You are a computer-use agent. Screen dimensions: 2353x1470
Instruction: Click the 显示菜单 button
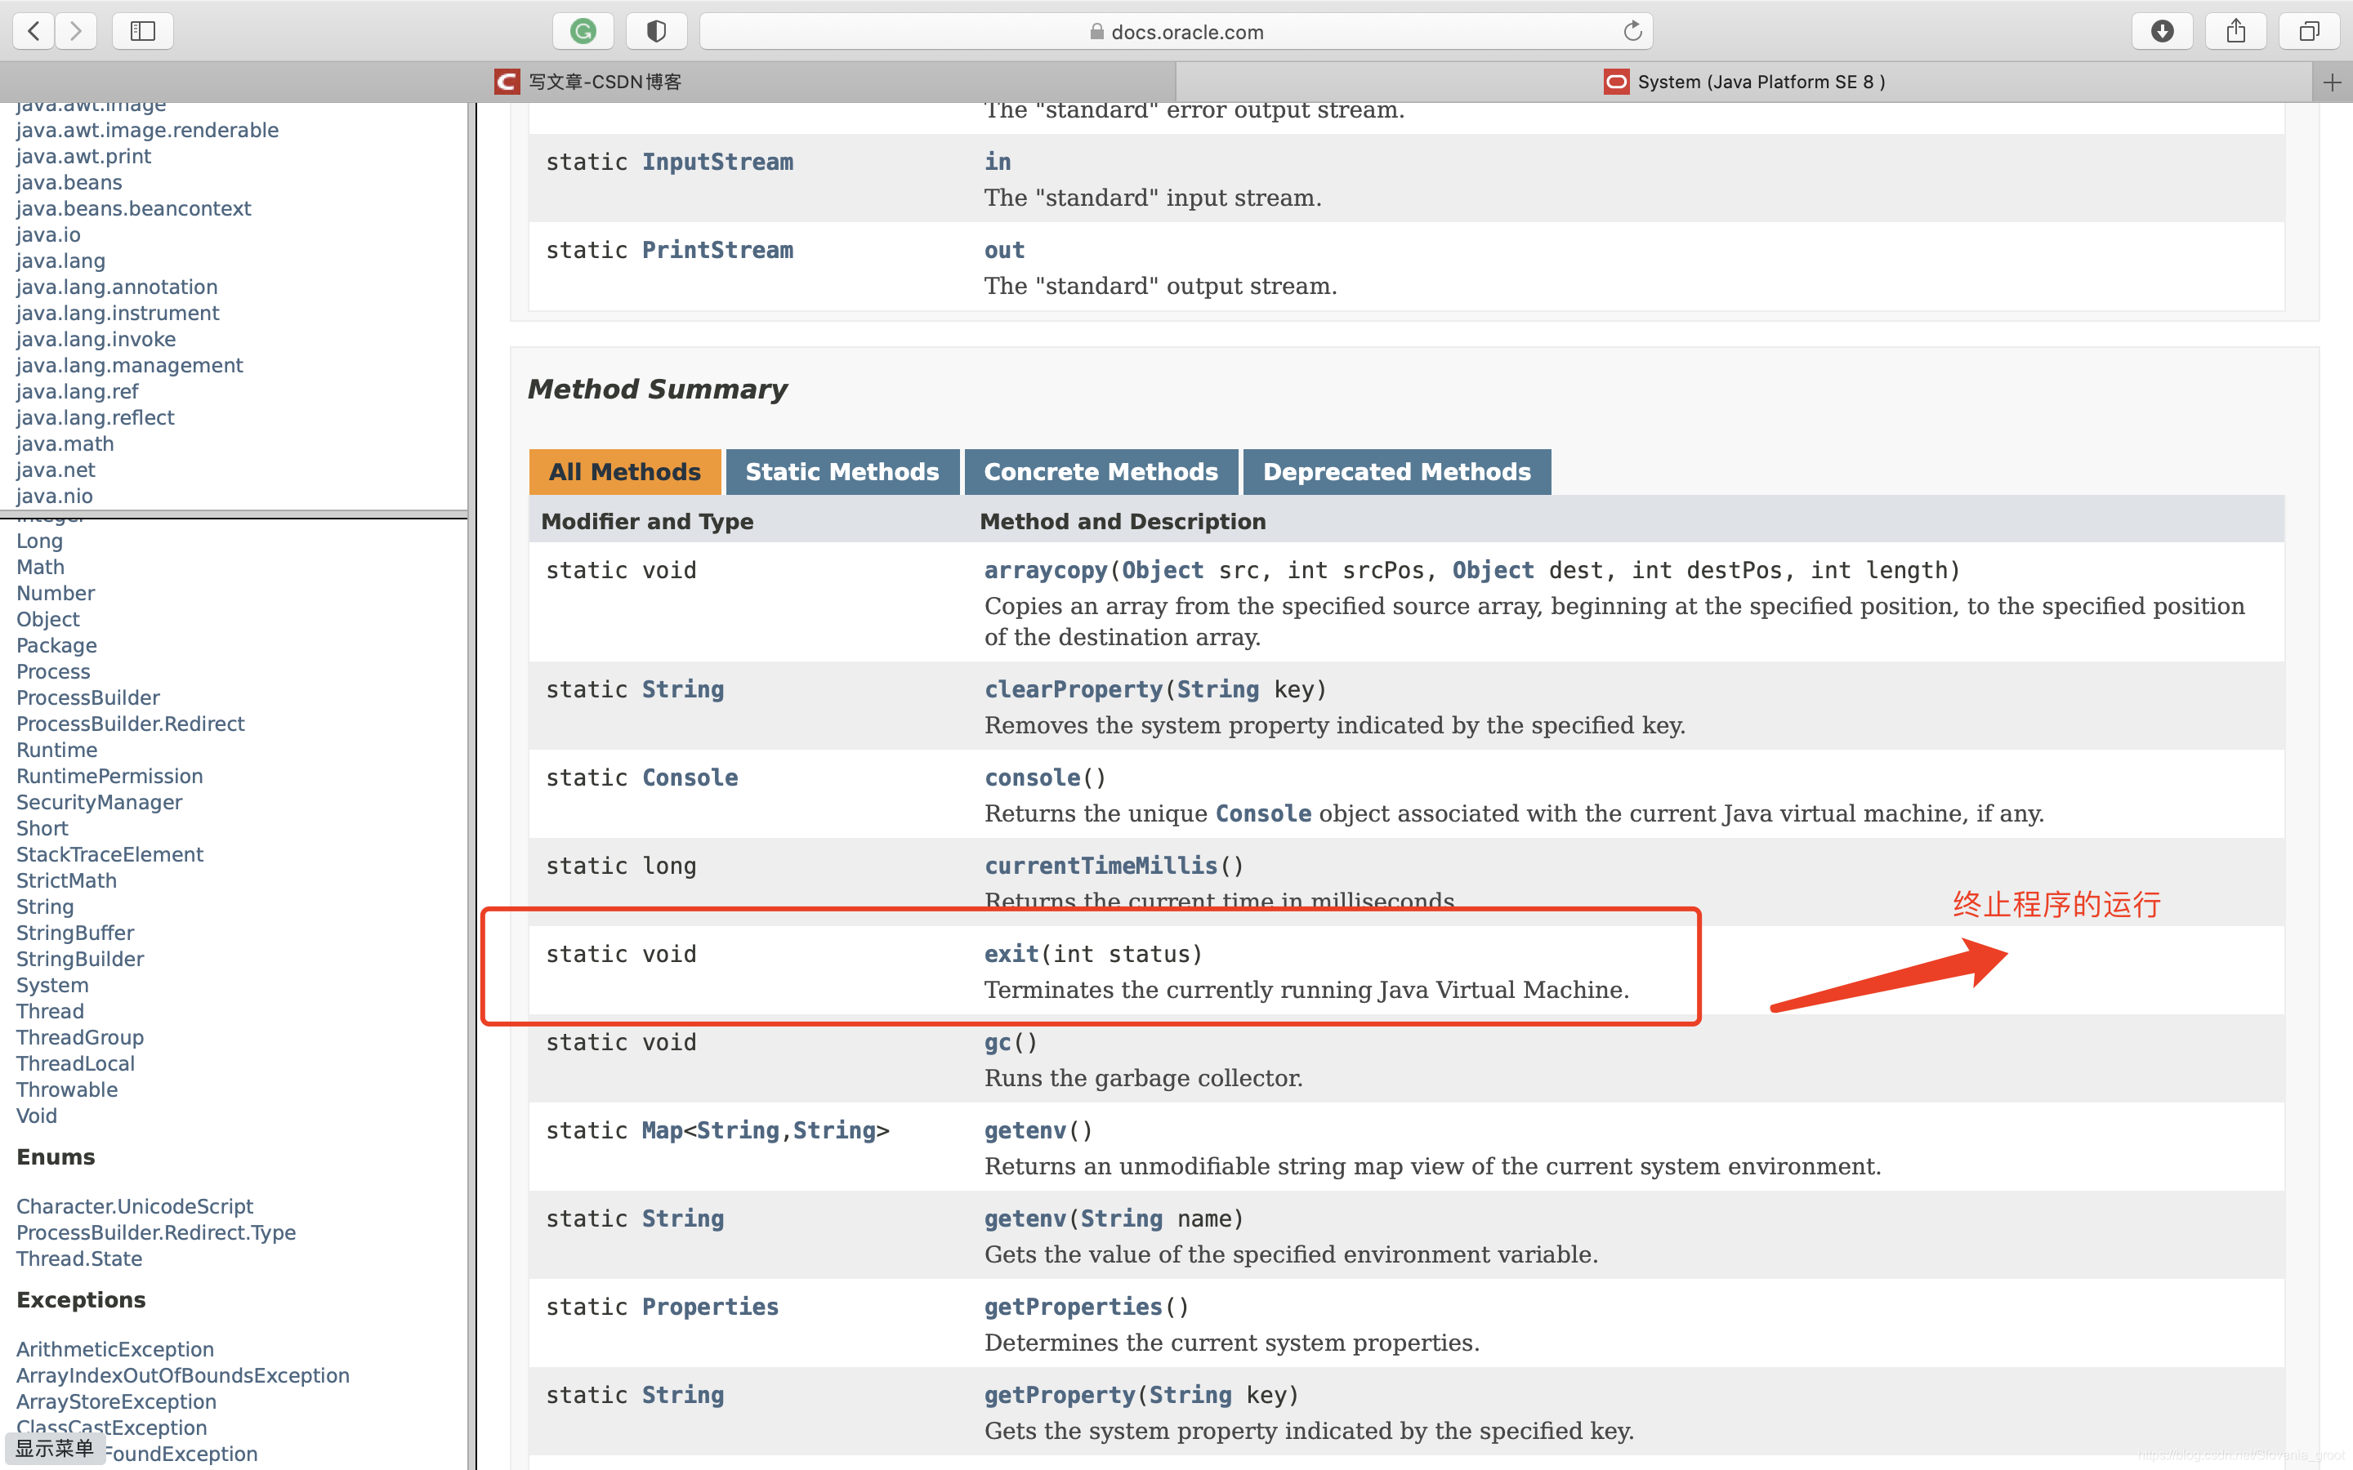(x=55, y=1448)
